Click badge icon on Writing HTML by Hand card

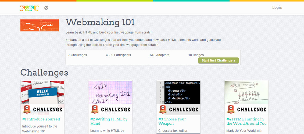(95, 109)
